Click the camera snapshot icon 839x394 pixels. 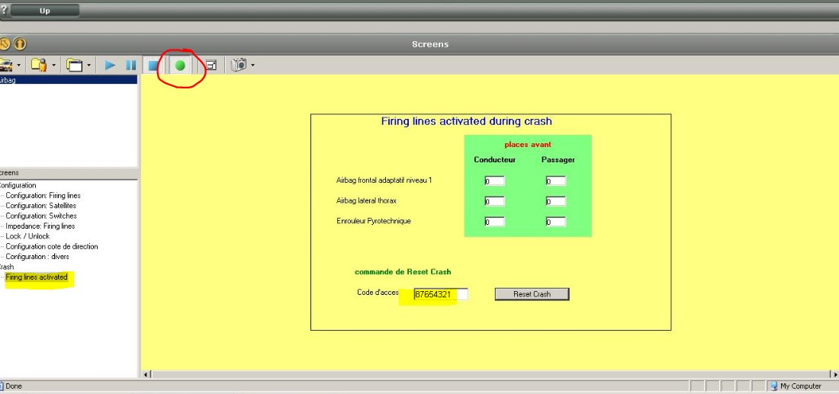239,66
